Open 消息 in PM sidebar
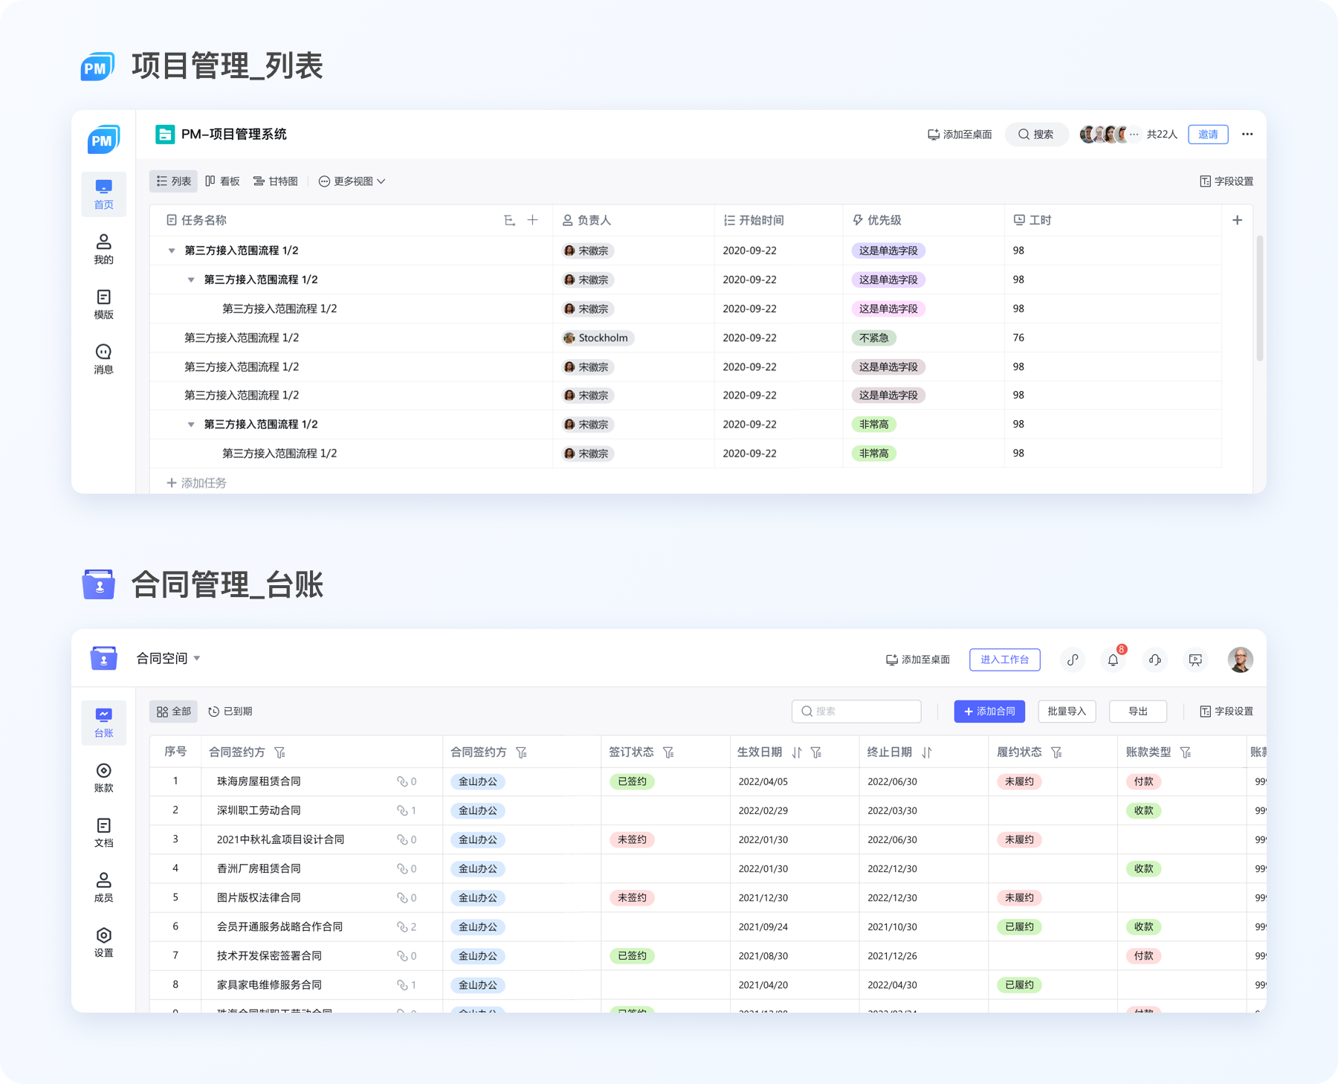The image size is (1338, 1084). (103, 359)
